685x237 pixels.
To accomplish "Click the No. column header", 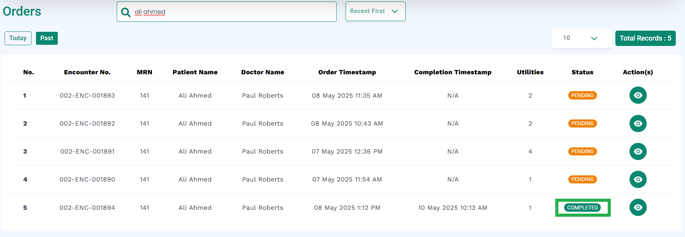I will (x=28, y=72).
